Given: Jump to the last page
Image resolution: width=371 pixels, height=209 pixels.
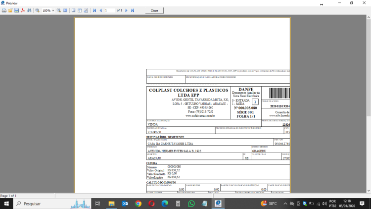Looking at the screenshot, I should point(133,10).
